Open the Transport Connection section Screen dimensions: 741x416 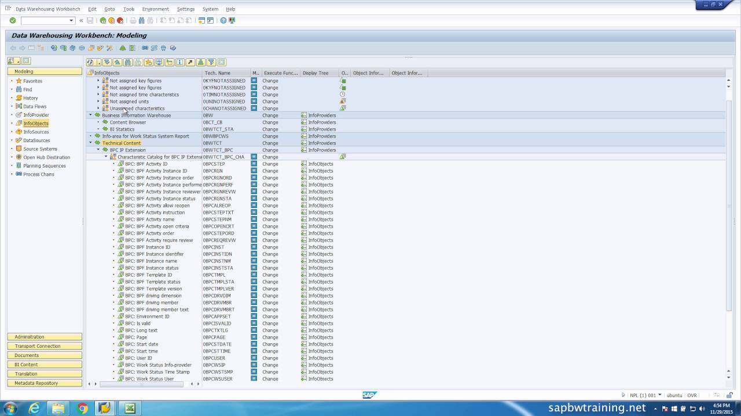point(45,346)
